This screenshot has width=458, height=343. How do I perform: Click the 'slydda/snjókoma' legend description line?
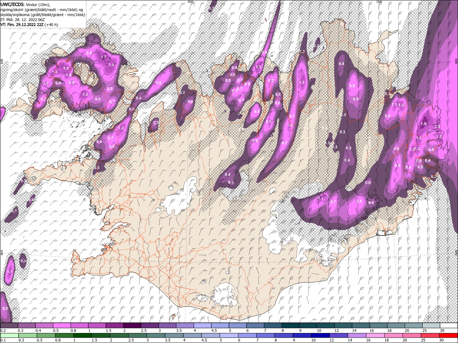coord(43,15)
